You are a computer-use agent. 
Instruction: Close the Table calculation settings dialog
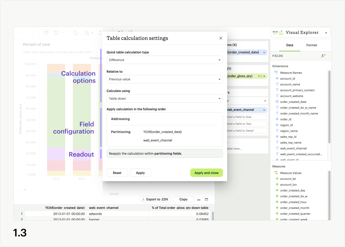pos(221,38)
